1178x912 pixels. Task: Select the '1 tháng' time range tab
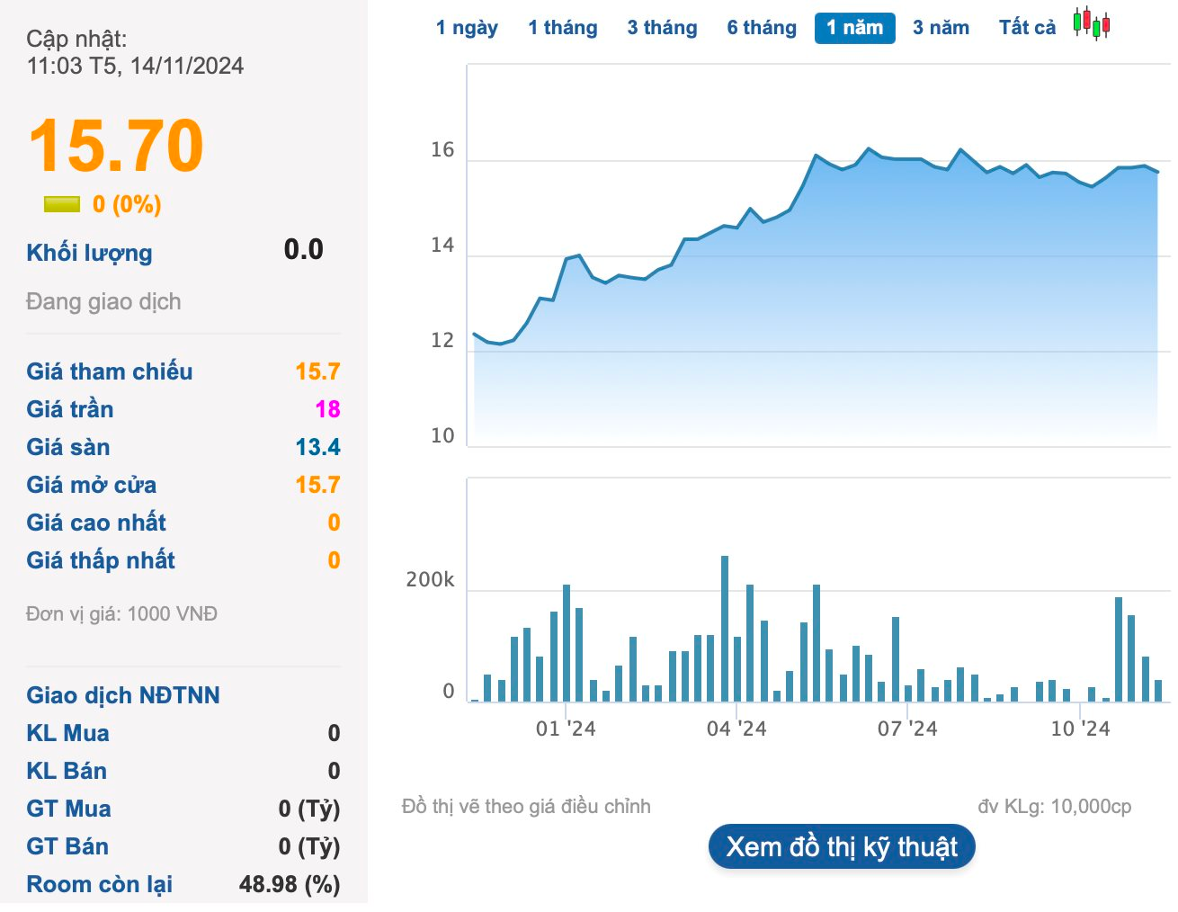coord(563,28)
